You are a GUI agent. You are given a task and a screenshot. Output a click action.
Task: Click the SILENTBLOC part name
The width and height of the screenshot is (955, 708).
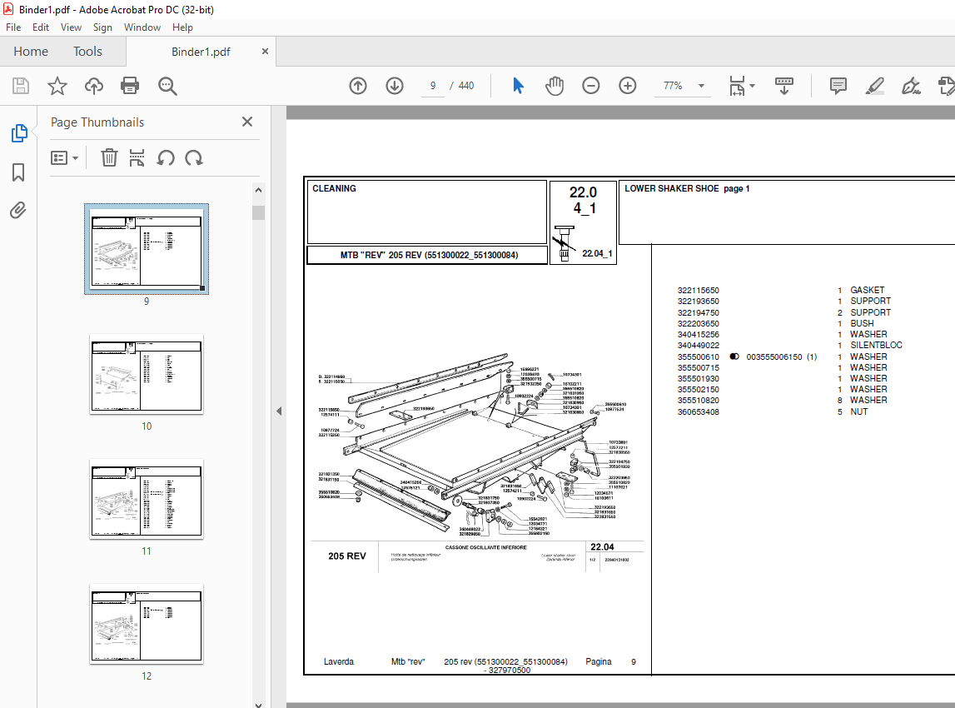click(877, 345)
